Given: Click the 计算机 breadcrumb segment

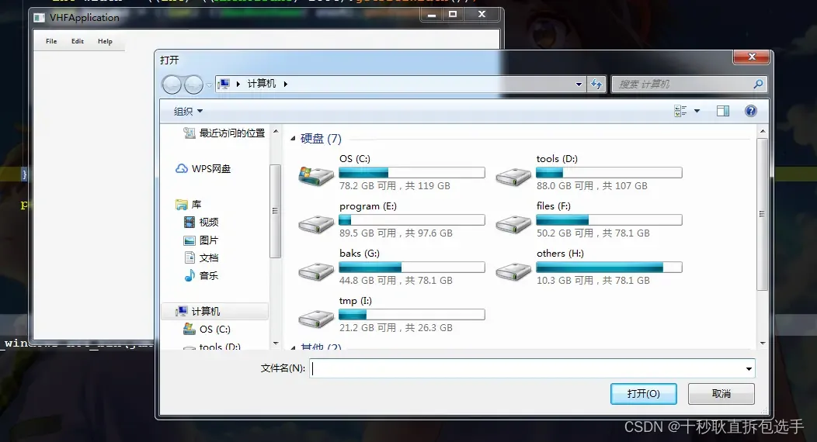Looking at the screenshot, I should pyautogui.click(x=262, y=84).
